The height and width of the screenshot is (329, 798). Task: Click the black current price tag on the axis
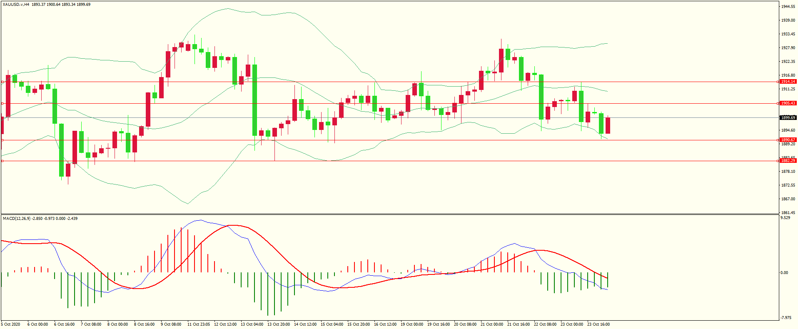click(788, 117)
